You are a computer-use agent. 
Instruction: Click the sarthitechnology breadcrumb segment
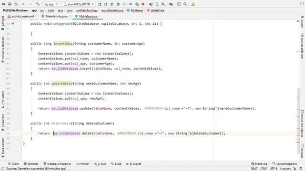click(x=87, y=10)
